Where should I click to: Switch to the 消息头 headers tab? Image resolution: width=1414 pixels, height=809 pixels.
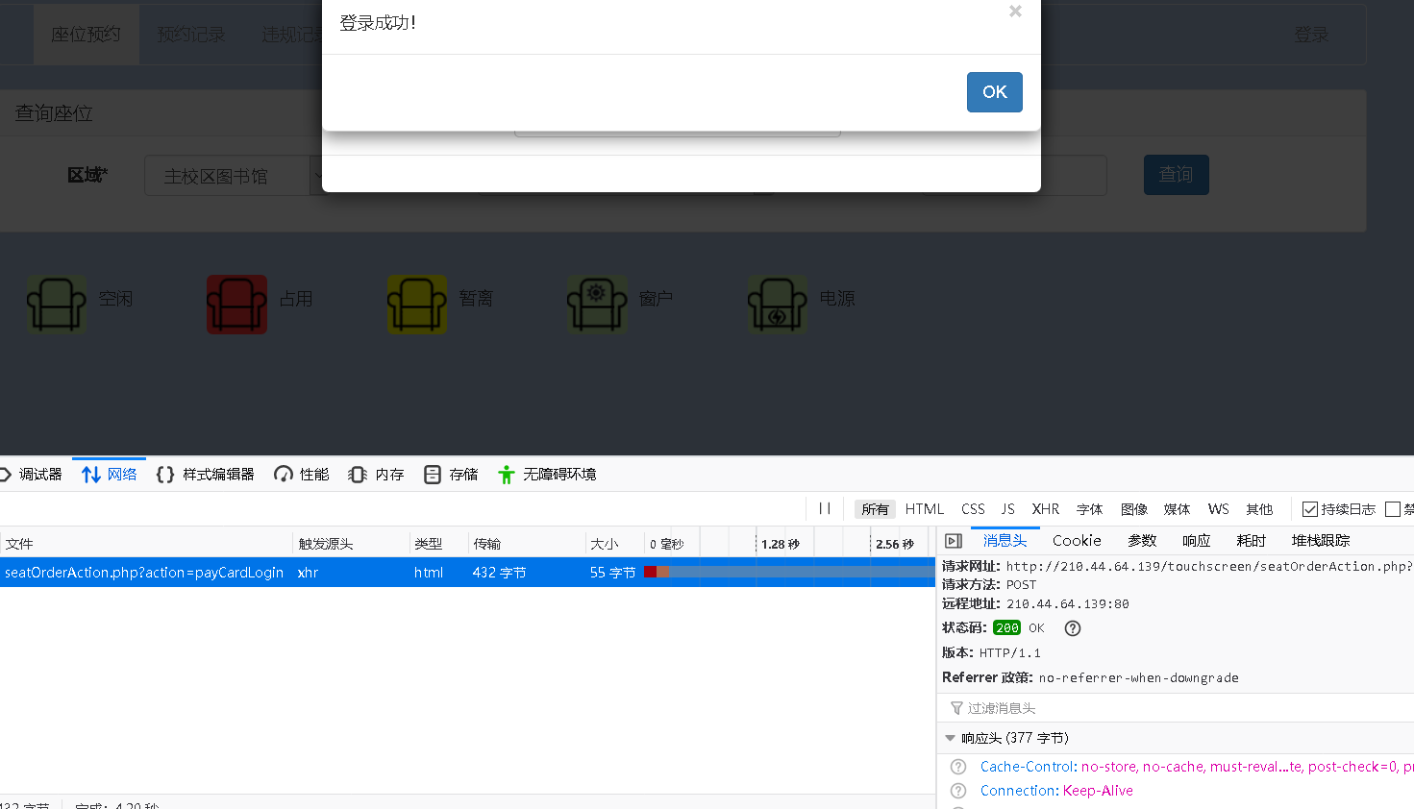[1005, 541]
